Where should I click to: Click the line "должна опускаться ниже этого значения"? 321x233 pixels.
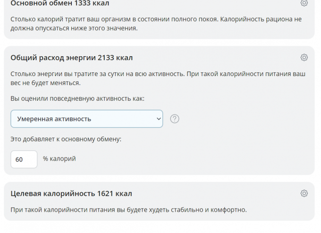74,28
